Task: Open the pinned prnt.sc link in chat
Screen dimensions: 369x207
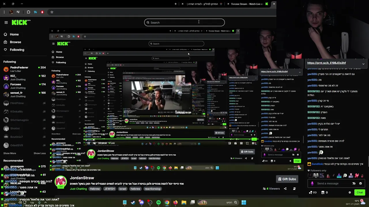Action: pyautogui.click(x=326, y=63)
